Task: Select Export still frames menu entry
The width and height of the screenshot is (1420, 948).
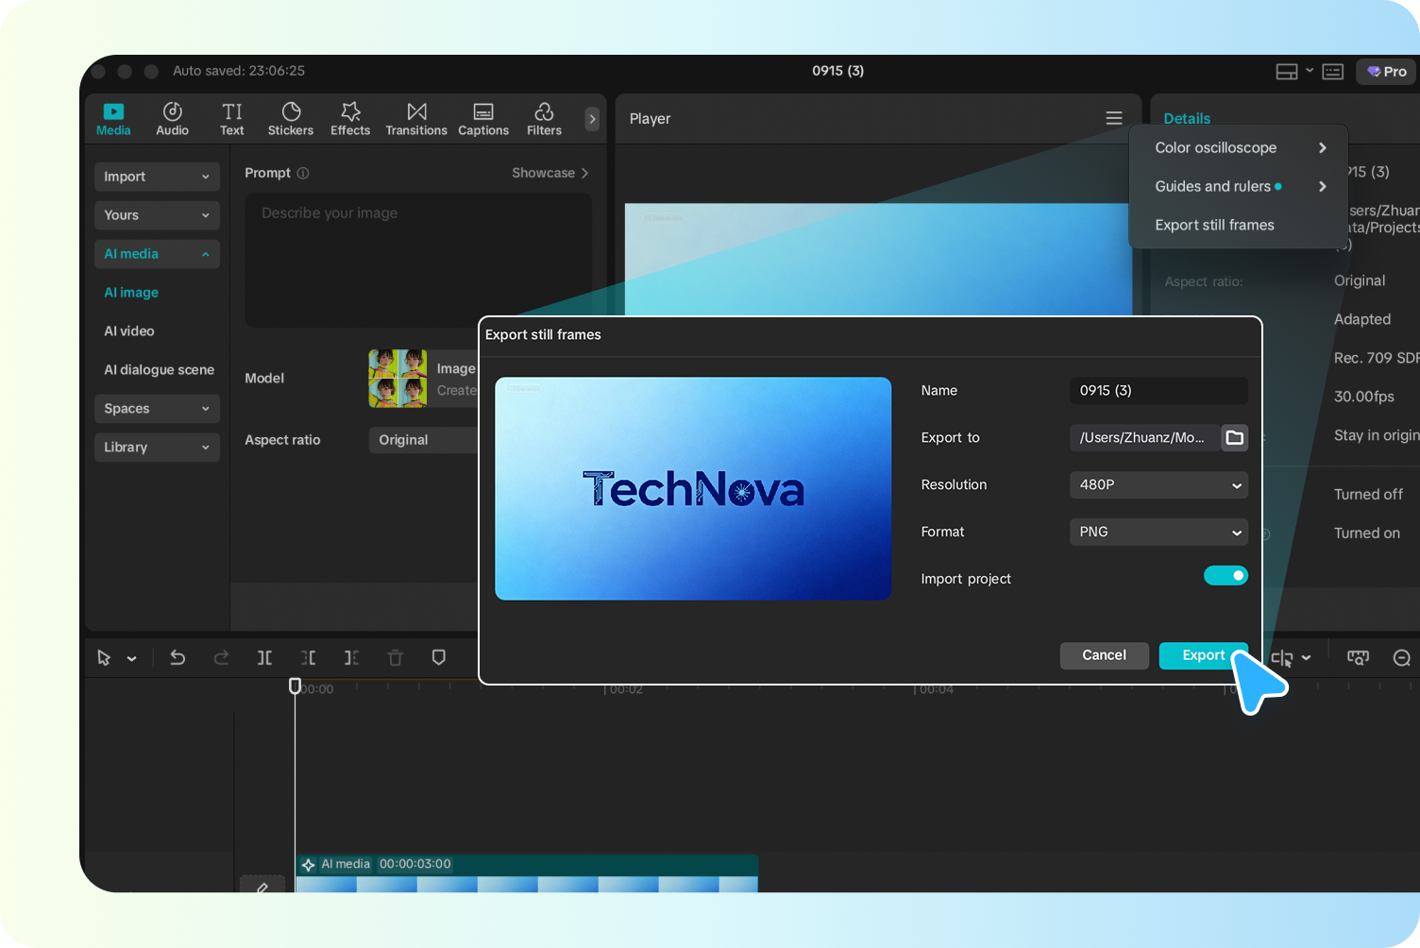Action: 1214,225
